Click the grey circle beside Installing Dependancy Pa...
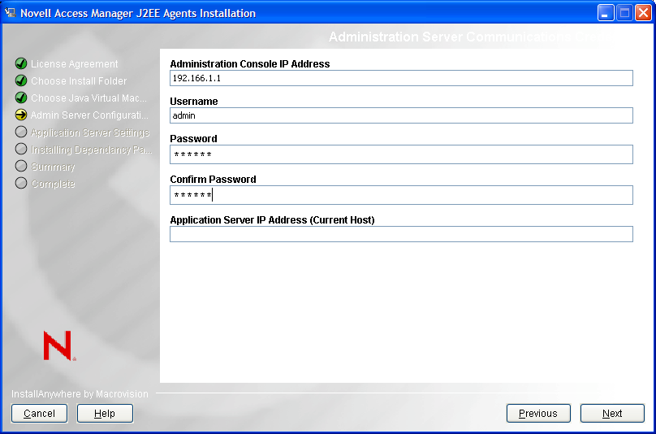The width and height of the screenshot is (656, 434). coord(21,149)
